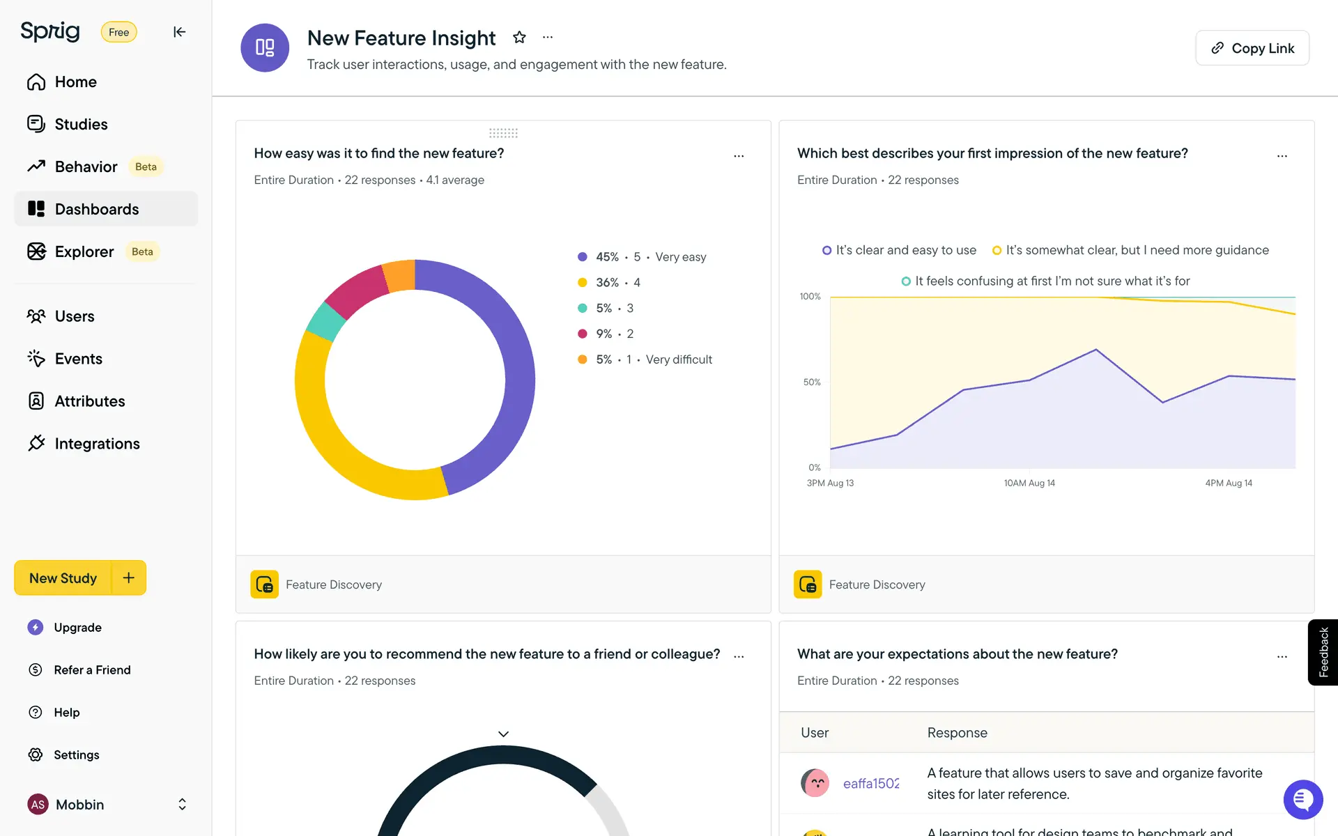
Task: Click the chevron above the recommend gauge
Action: point(503,734)
